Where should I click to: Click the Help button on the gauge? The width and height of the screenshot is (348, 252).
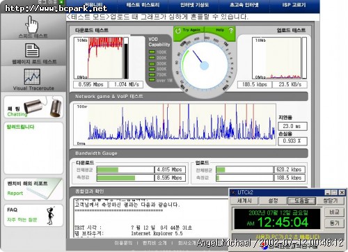point(220,31)
